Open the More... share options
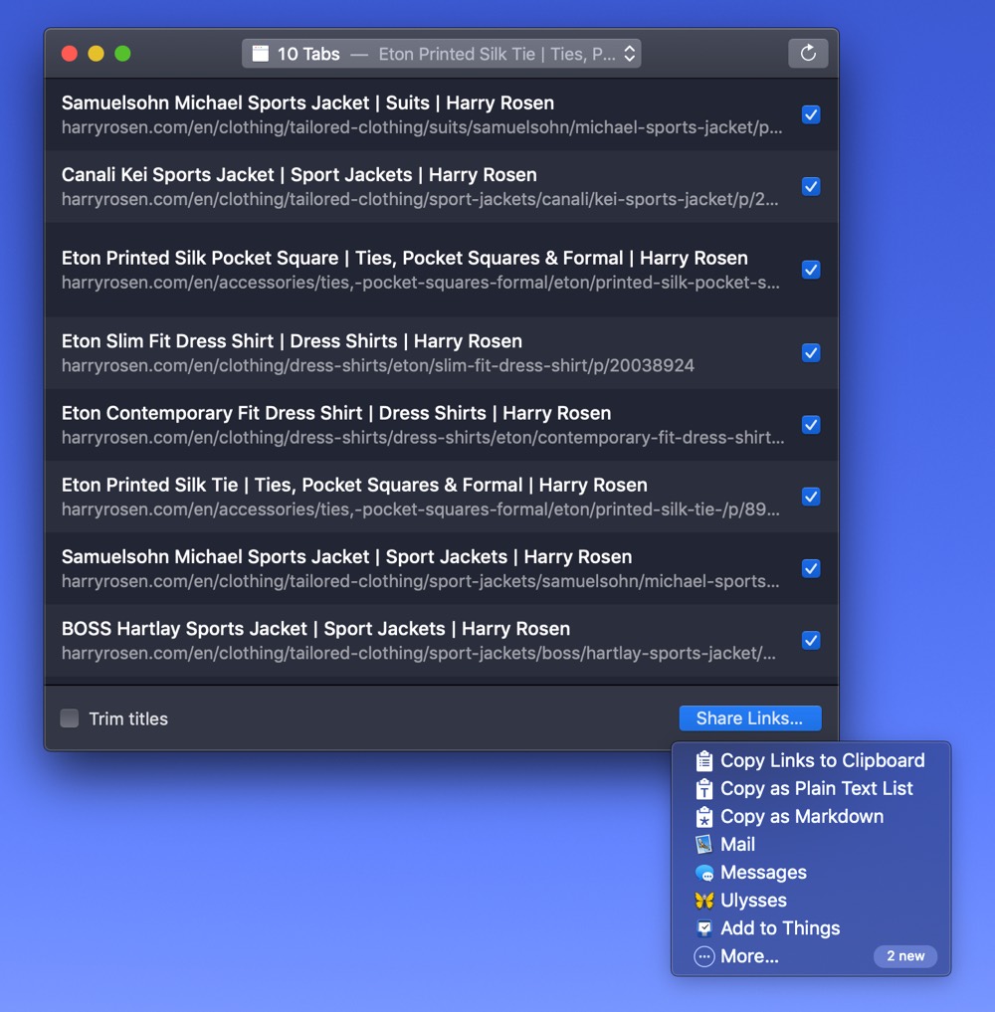Screen dimensions: 995x1012 click(x=811, y=956)
